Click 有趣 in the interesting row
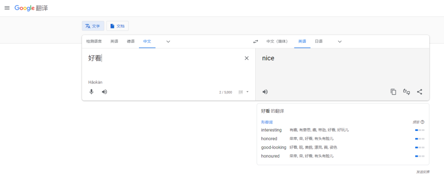The width and height of the screenshot is (444, 182). click(x=294, y=130)
